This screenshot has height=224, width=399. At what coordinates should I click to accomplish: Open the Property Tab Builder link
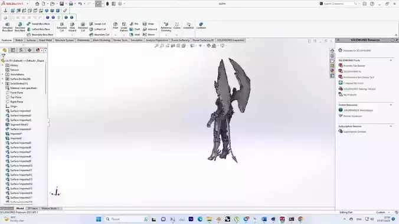[x=354, y=65]
